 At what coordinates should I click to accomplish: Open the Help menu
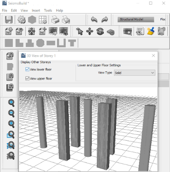coord(59,10)
